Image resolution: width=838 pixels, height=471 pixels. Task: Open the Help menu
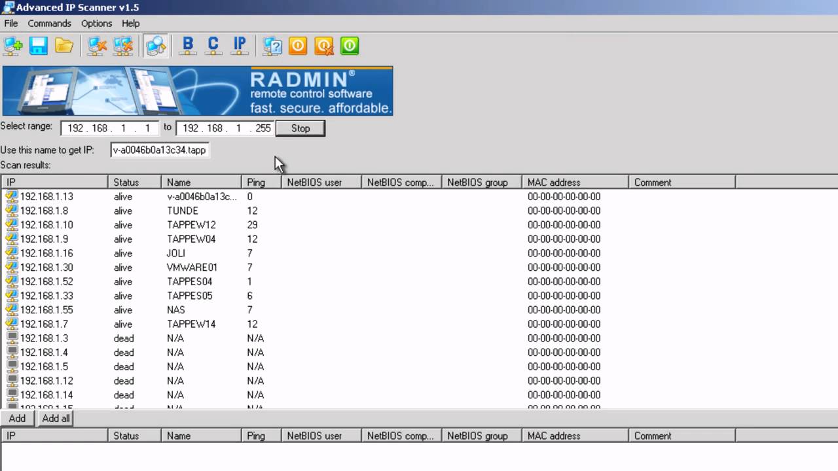coord(130,24)
